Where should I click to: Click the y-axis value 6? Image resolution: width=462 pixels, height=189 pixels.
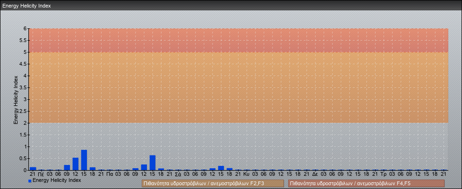click(26, 29)
